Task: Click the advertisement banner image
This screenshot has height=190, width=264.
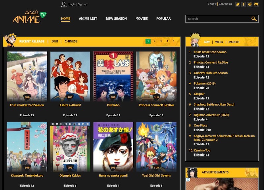Action: [222, 184]
